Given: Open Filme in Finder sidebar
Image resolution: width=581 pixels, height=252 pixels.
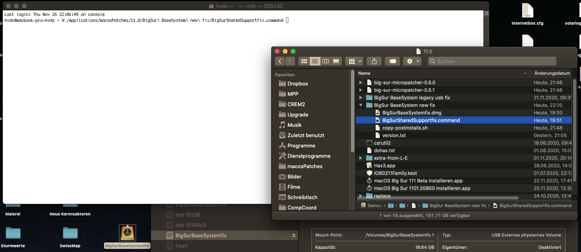Looking at the screenshot, I should pyautogui.click(x=293, y=187).
